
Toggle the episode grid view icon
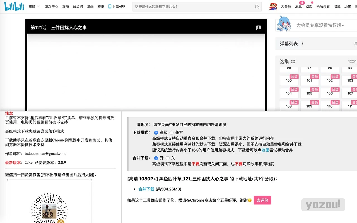click(x=293, y=62)
